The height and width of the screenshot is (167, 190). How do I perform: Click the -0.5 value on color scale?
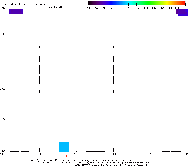[x=153, y=8]
